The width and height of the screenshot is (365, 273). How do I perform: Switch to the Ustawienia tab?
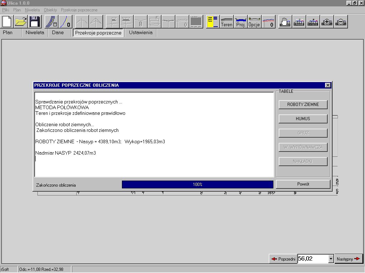(140, 33)
